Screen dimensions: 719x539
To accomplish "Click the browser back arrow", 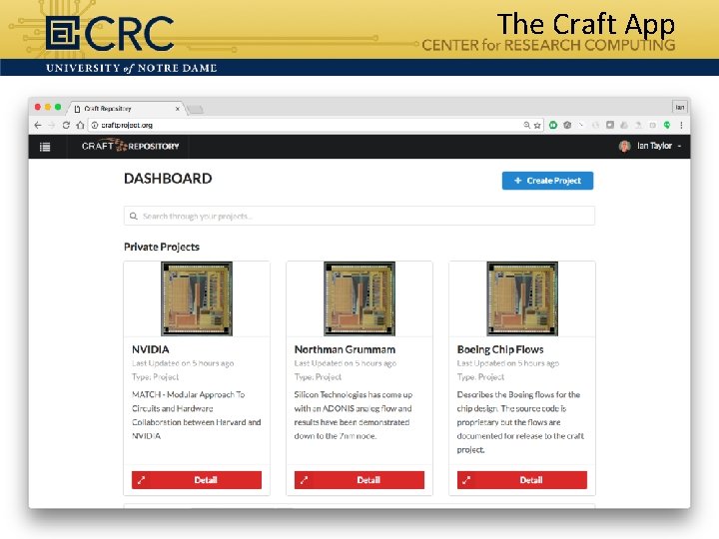I will pos(38,125).
